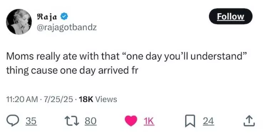Unlike the tweet via pink heart
Image resolution: width=264 pixels, height=138 pixels.
click(131, 121)
